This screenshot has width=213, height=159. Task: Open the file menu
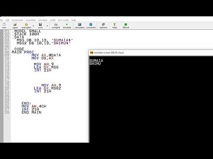(1, 20)
